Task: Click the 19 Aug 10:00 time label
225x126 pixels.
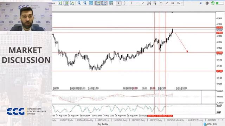Action: coord(62,115)
